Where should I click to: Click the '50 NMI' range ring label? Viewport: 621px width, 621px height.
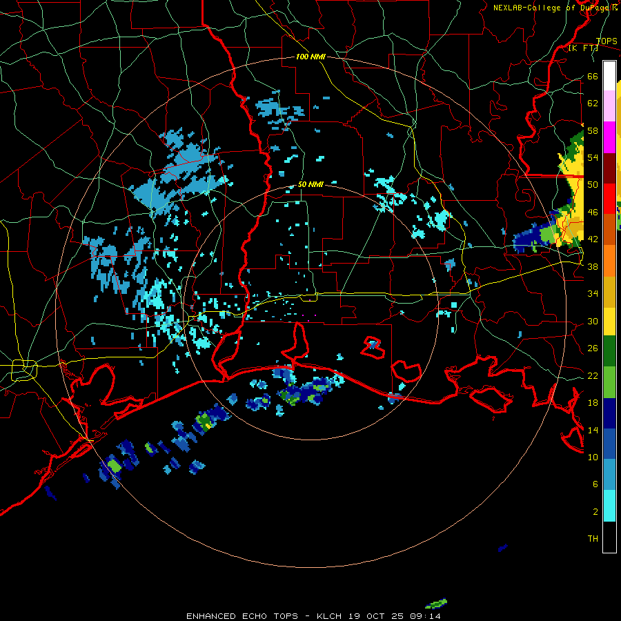(x=310, y=184)
